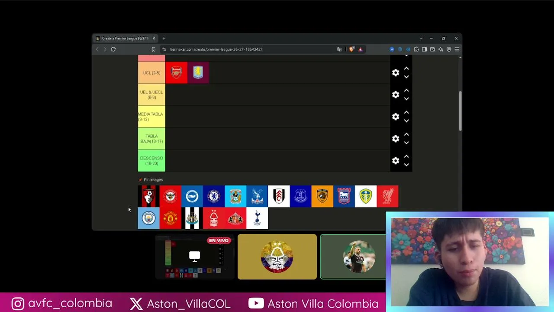This screenshot has width=554, height=312.
Task: Select the Bournemouth crest in the image pool
Action: (148, 196)
